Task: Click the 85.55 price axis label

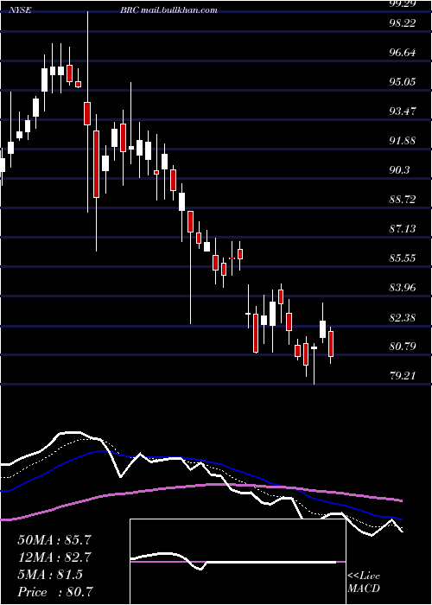Action: 403,258
